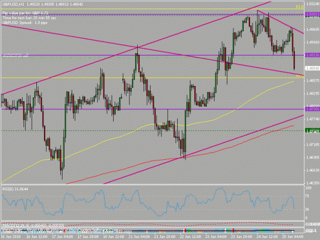Click the '25 Jun 04:00' time axis label
This screenshot has width=320, height=240.
[x=293, y=236]
